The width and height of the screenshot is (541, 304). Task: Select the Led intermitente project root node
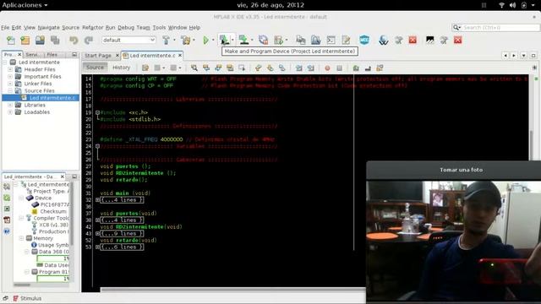point(39,62)
